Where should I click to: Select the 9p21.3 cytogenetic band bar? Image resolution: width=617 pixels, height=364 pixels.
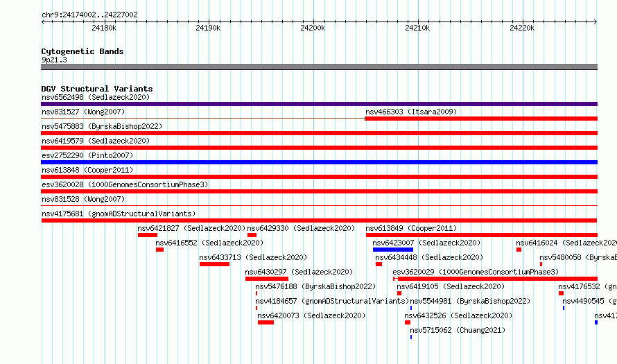(319, 67)
